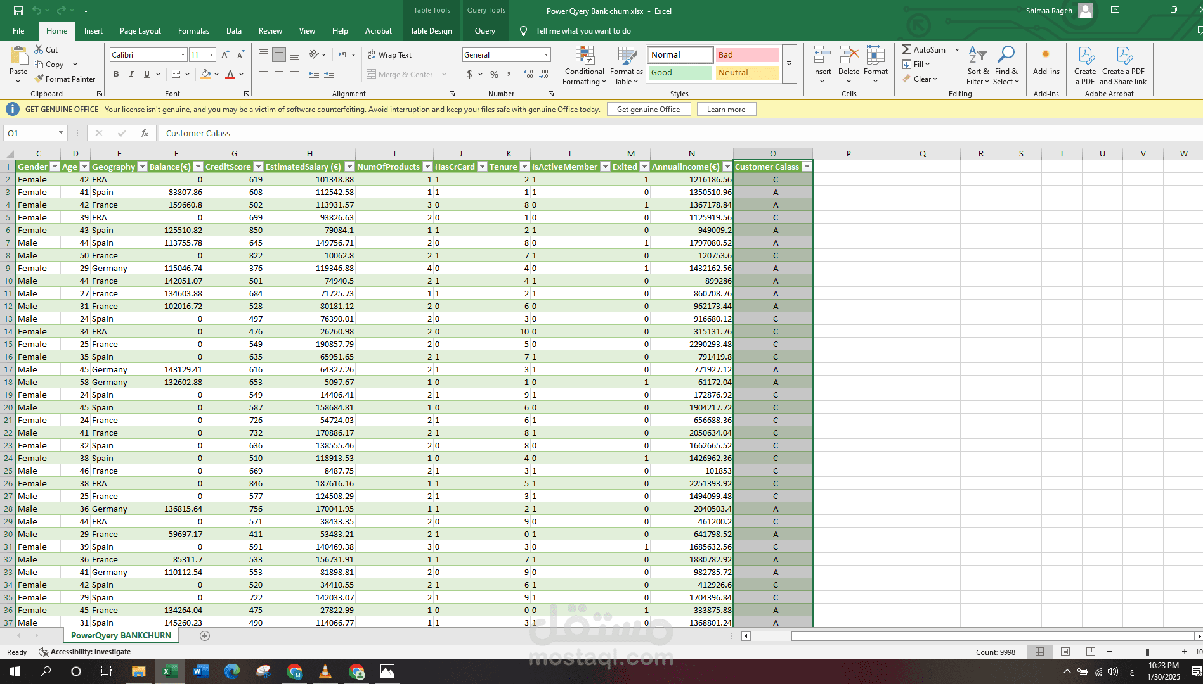
Task: Click the Percent Style icon
Action: (x=494, y=74)
